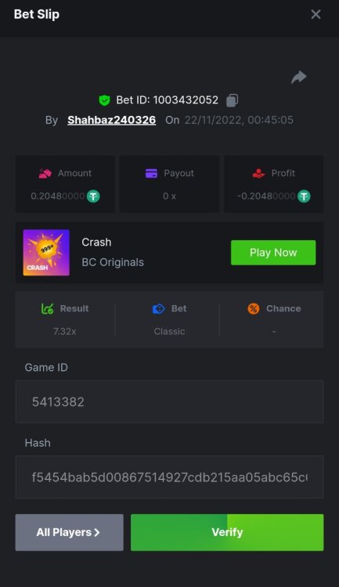Click the share arrow icon

point(298,77)
